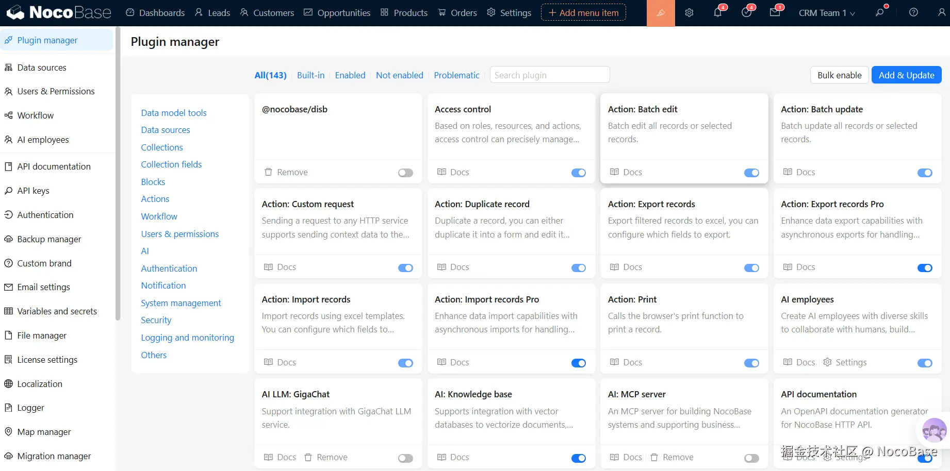Toggle the Action: Batch update switch
Viewport: 950px width, 471px height.
point(925,173)
